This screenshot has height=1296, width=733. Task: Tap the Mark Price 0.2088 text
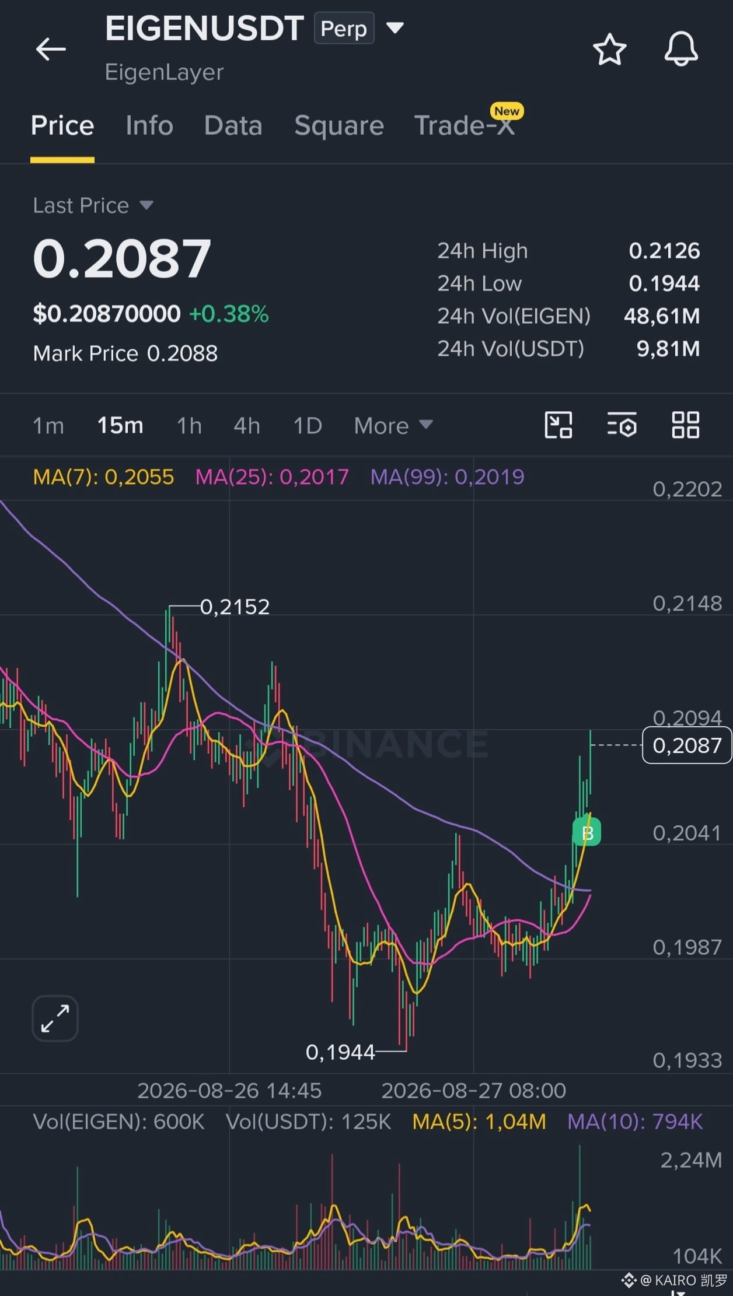click(x=125, y=353)
